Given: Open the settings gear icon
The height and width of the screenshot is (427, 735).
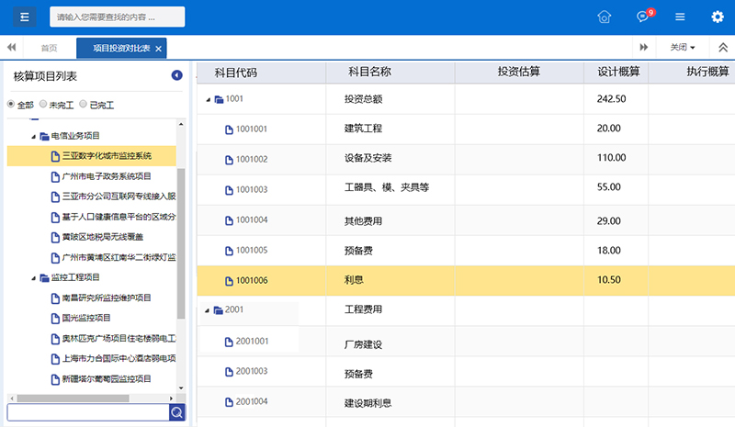Looking at the screenshot, I should pyautogui.click(x=718, y=17).
